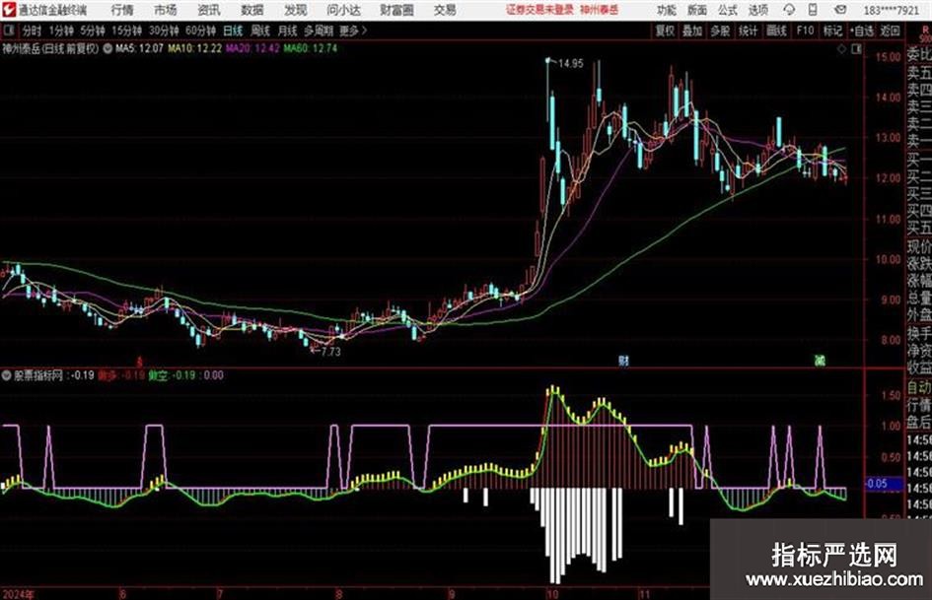Click the 14.95 high price label
The width and height of the screenshot is (932, 600).
(x=571, y=63)
